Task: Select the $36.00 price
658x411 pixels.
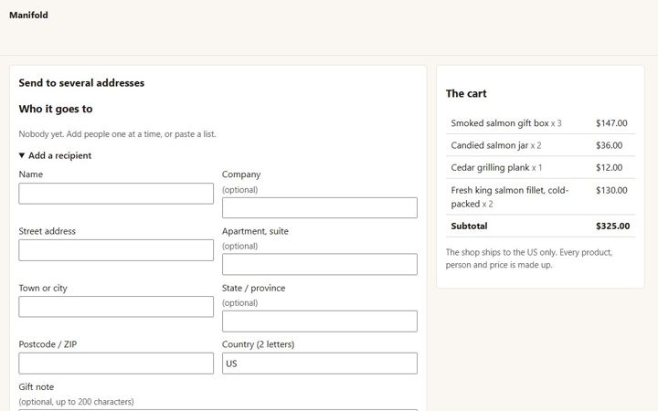Action: 609,145
